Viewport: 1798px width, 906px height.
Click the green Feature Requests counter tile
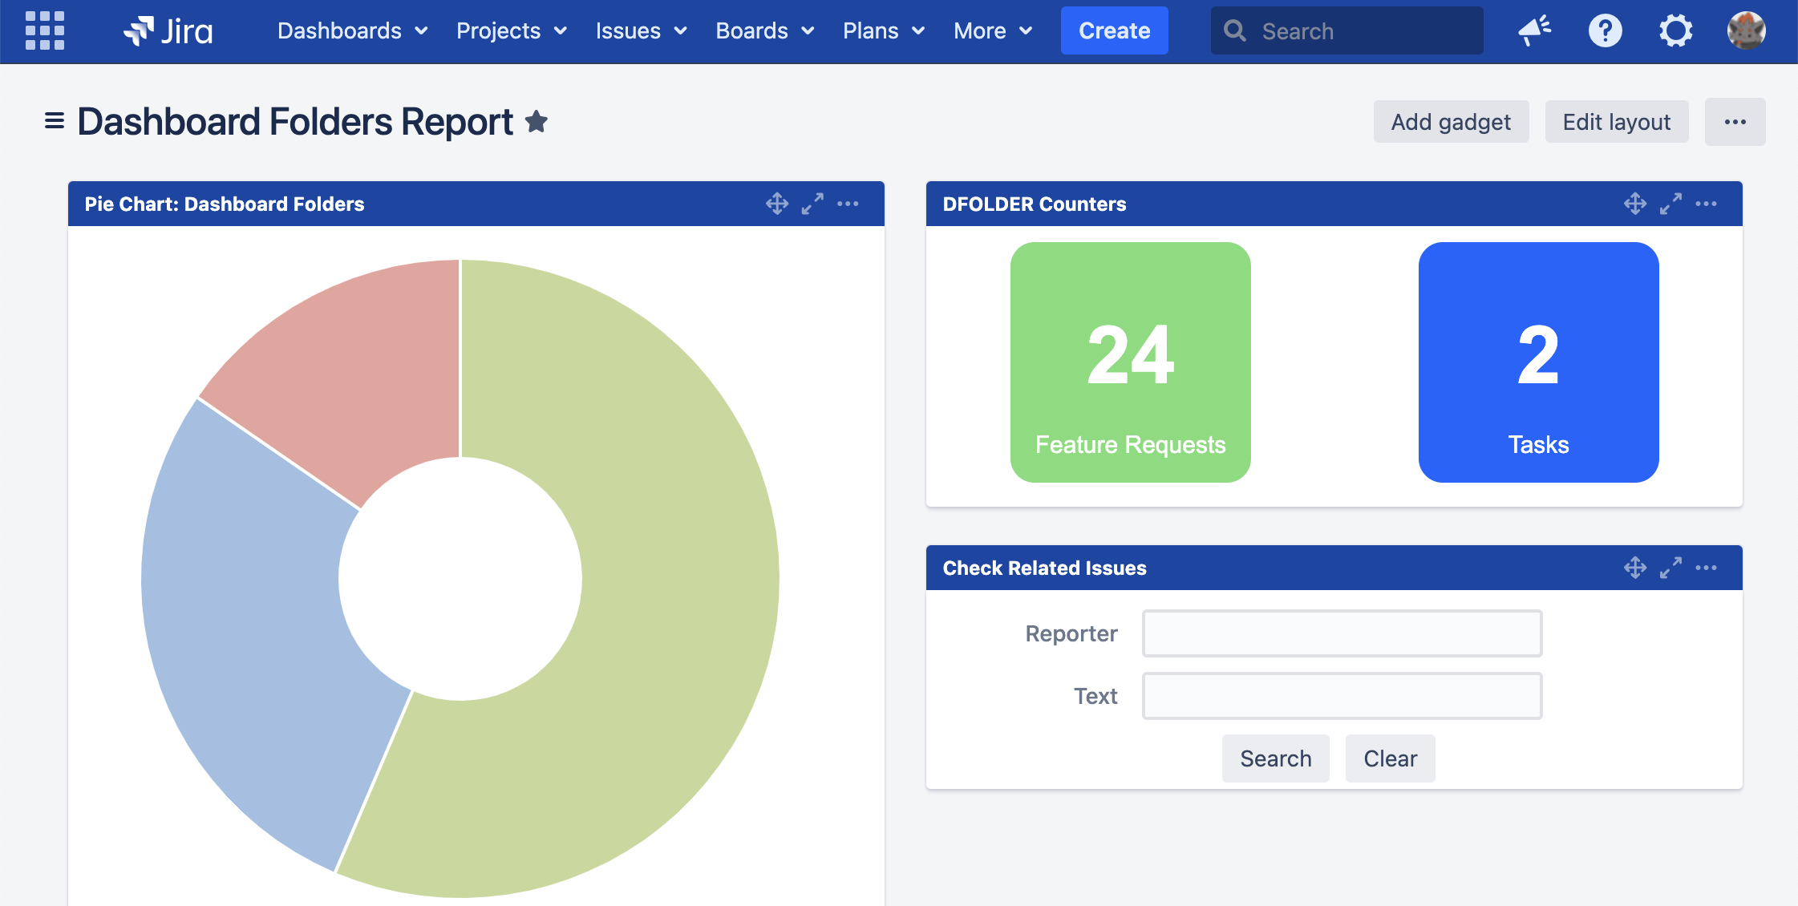coord(1130,362)
